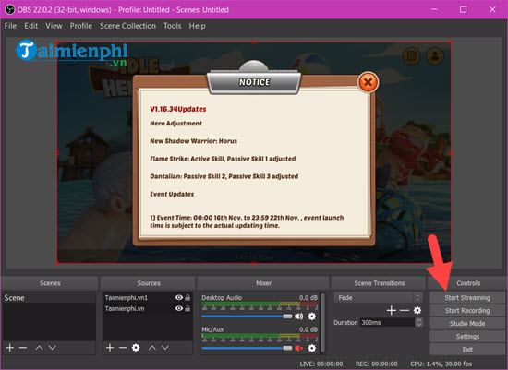Open the Edit menu
Viewport: 508px width, 370px height.
31,26
